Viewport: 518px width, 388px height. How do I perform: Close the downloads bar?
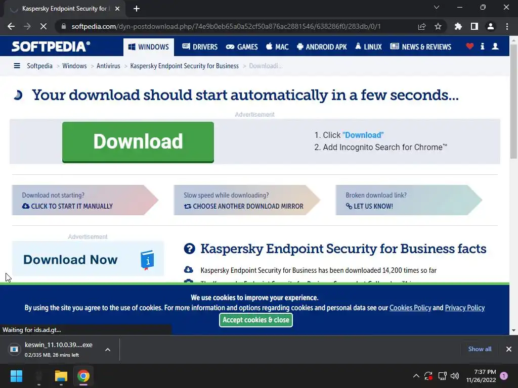[x=509, y=349]
